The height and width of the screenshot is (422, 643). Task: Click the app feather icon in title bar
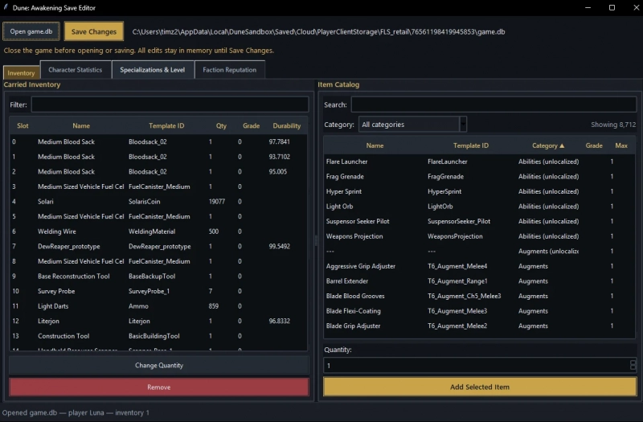6,7
